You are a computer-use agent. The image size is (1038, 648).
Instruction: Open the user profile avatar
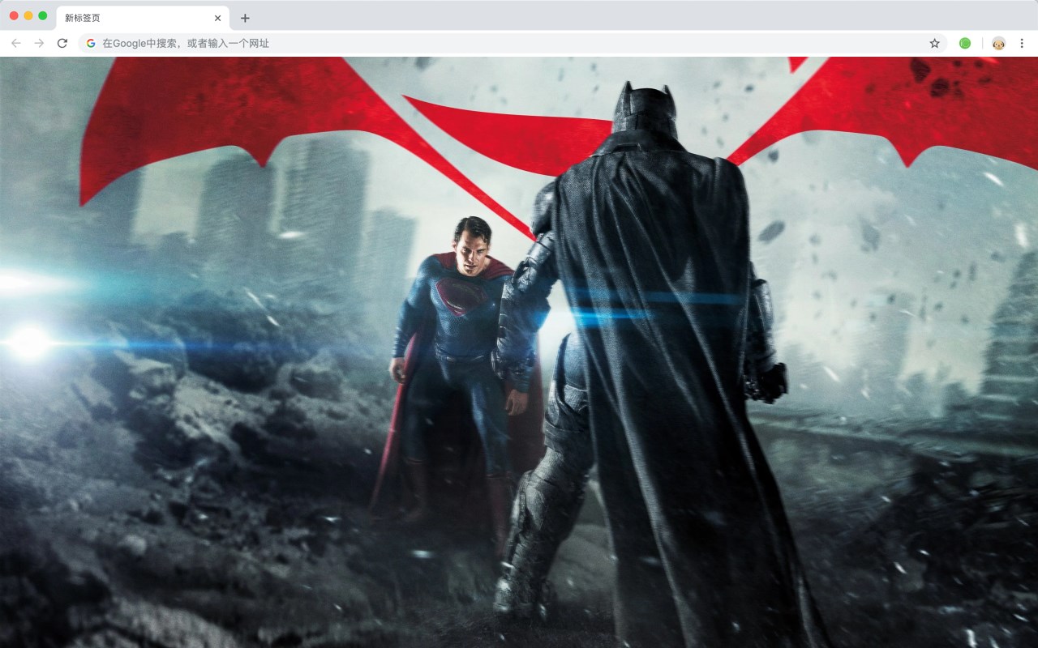999,43
